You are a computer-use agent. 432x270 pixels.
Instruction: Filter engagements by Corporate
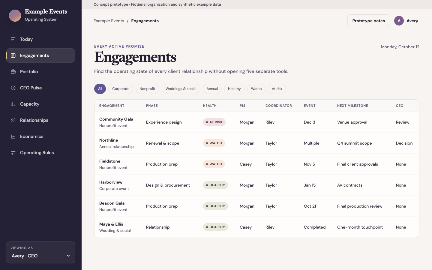pos(121,89)
